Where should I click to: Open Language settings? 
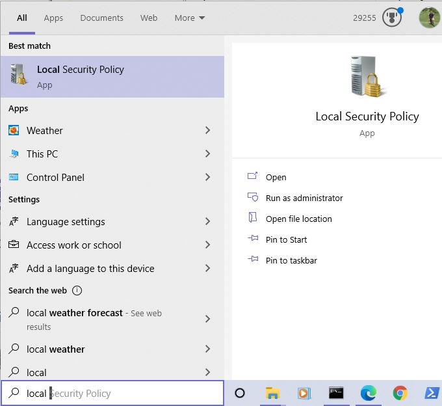[x=112, y=222]
